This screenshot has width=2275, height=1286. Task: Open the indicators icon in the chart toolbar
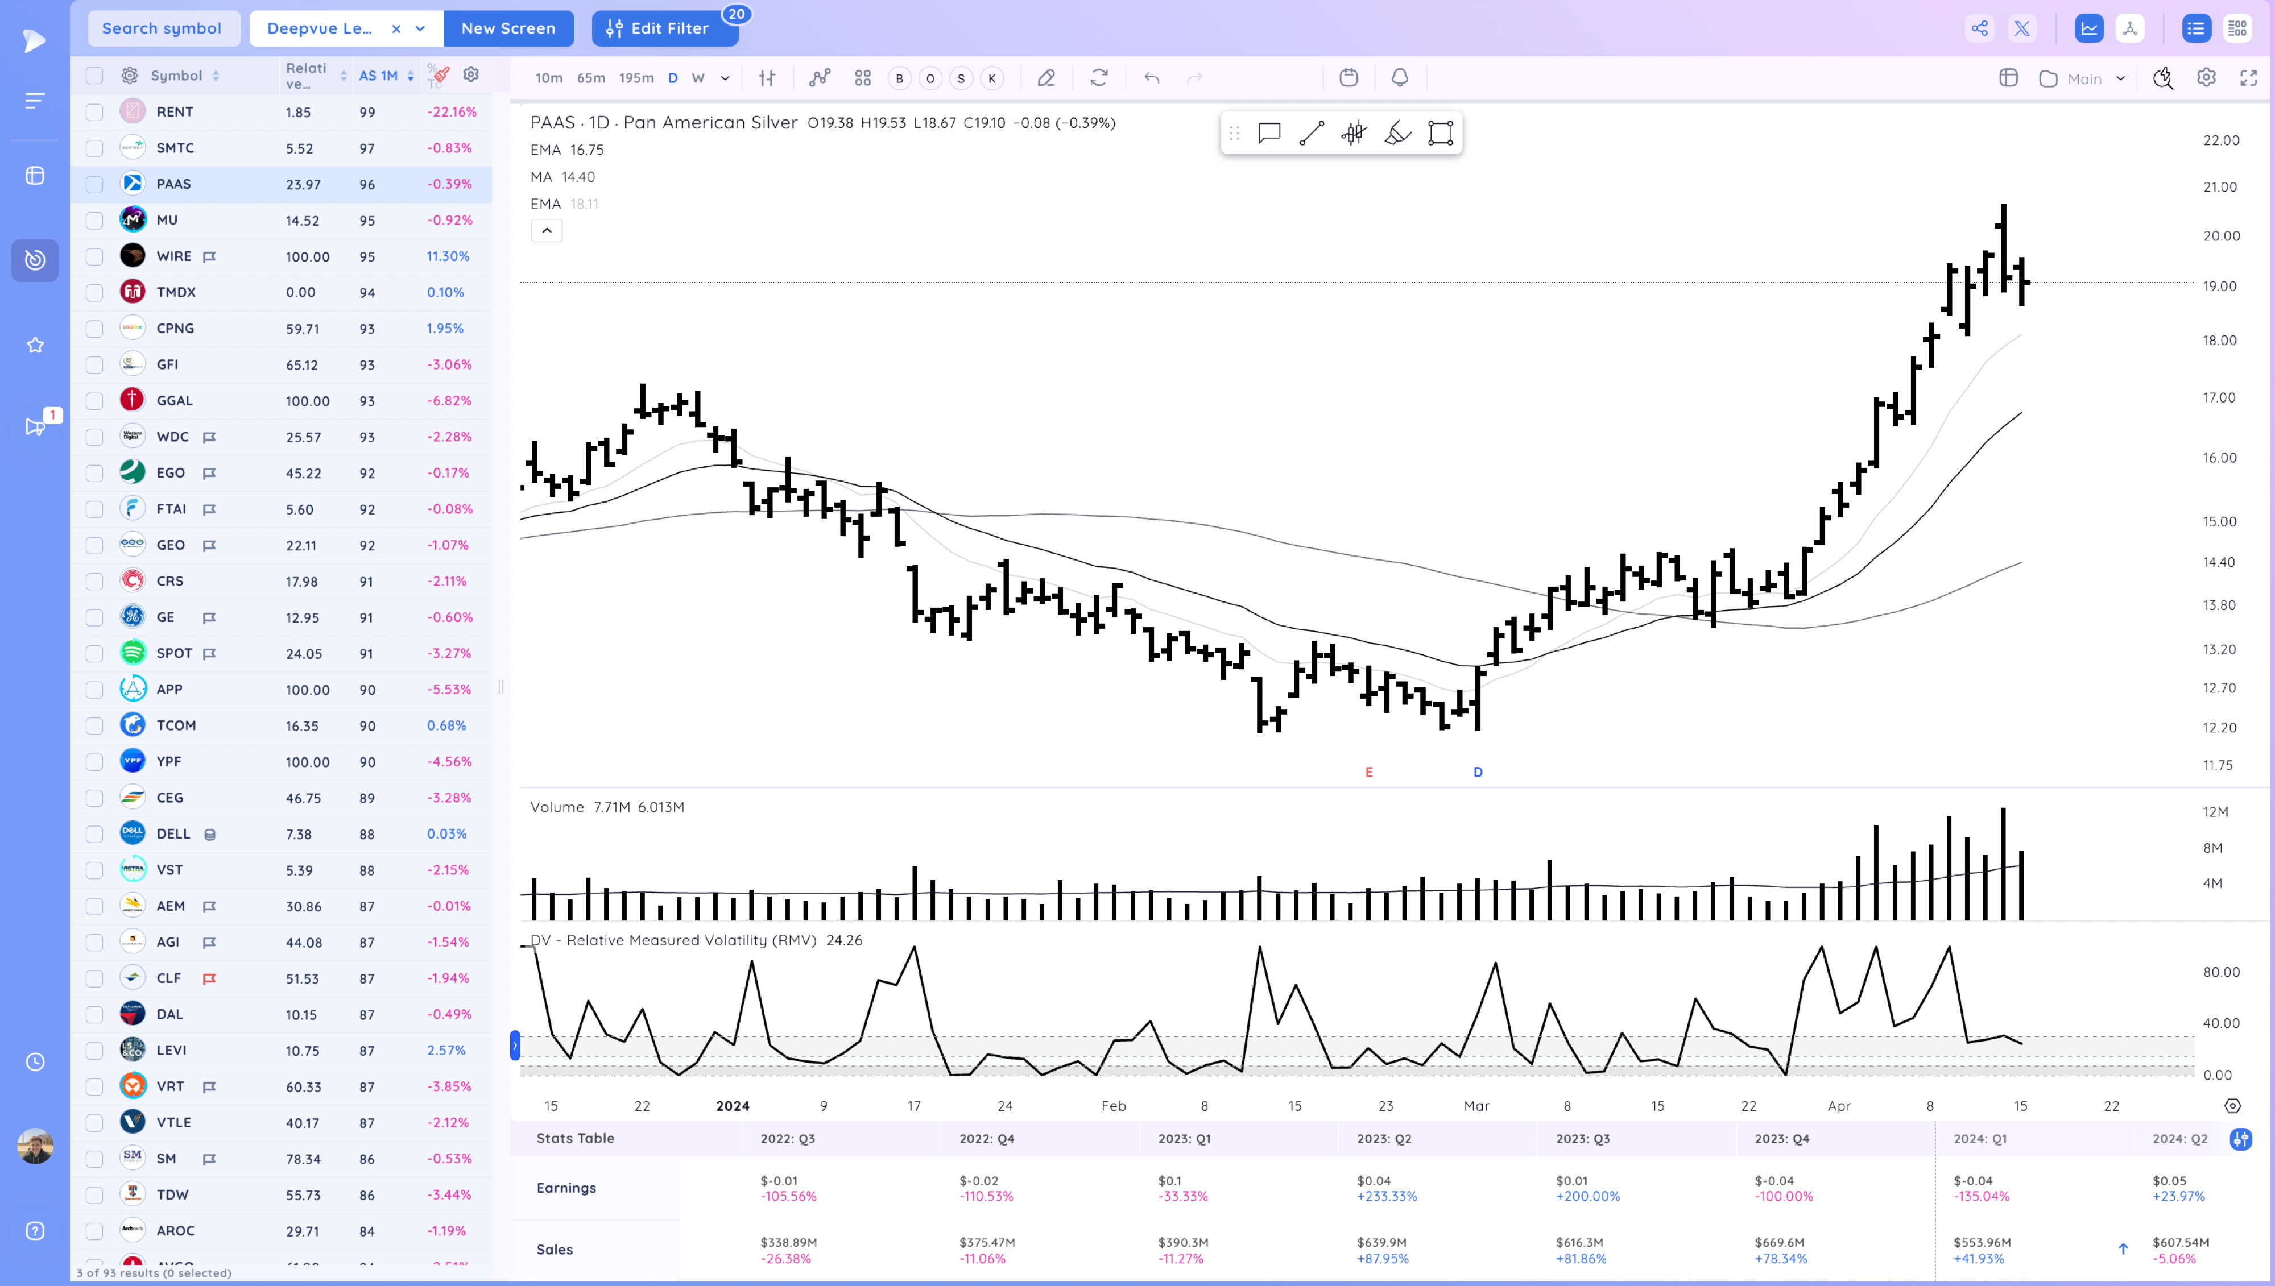tap(820, 78)
